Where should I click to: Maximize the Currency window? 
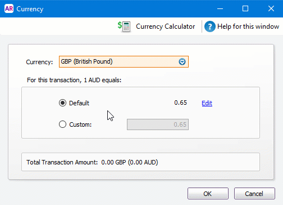pos(245,8)
